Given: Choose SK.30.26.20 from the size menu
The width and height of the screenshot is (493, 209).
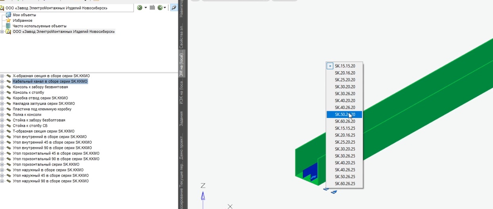Looking at the screenshot, I should pos(344,94).
